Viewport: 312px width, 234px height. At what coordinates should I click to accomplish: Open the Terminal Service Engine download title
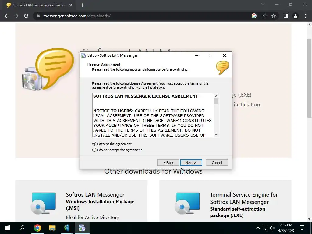244,198
